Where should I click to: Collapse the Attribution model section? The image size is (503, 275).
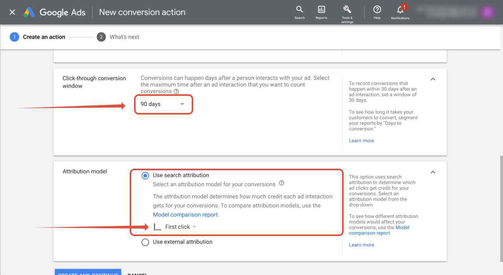click(433, 172)
